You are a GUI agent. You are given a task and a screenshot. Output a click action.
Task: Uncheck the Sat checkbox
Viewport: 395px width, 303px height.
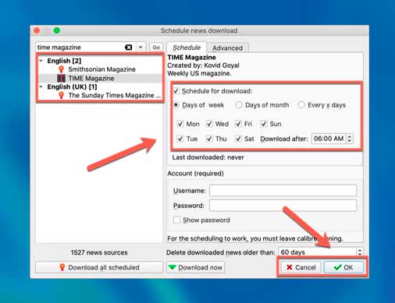click(238, 139)
